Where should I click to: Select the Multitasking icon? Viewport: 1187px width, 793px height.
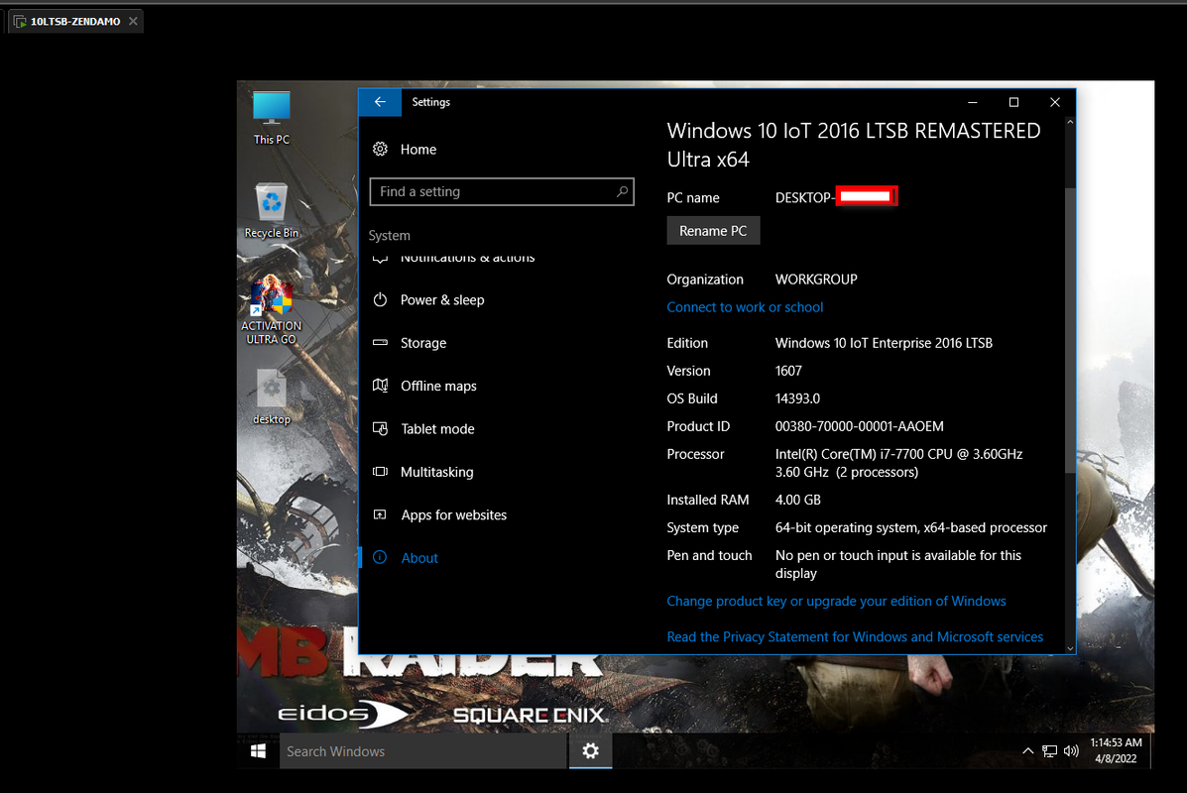click(380, 472)
